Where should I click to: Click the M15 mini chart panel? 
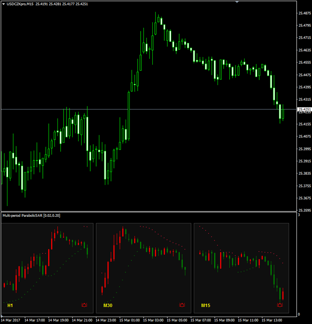241,268
